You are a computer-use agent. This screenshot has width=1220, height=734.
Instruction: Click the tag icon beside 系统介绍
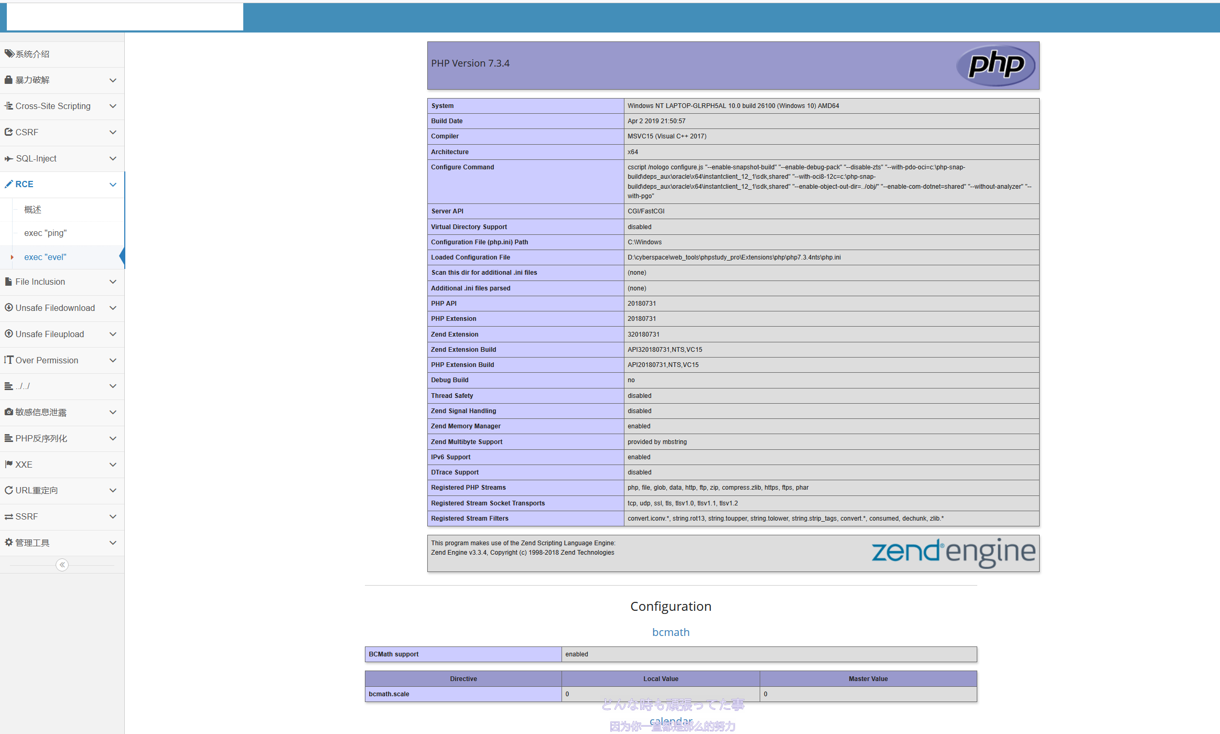[x=9, y=53]
